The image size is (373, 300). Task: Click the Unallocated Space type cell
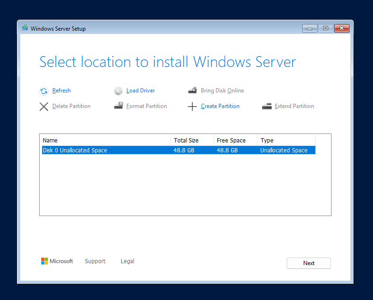(283, 150)
